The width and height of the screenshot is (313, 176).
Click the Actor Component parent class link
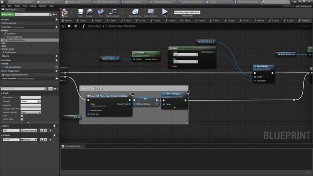point(303,6)
